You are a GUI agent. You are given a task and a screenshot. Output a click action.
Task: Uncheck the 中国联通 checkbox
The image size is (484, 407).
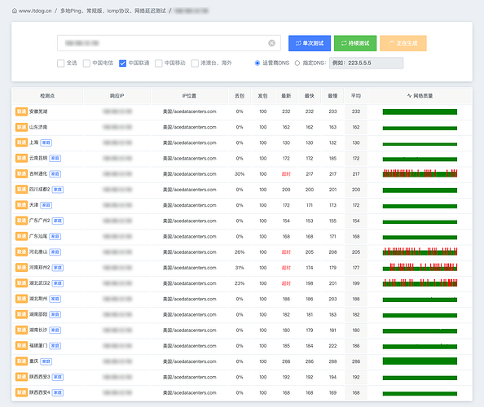[x=122, y=63]
